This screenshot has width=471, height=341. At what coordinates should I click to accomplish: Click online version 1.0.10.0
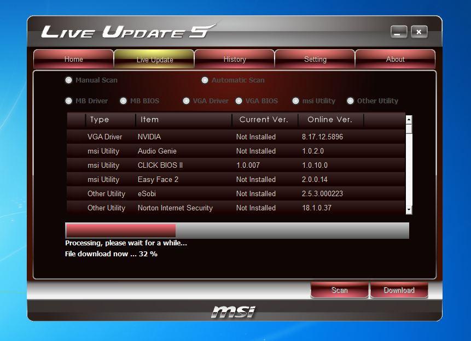[x=315, y=165]
